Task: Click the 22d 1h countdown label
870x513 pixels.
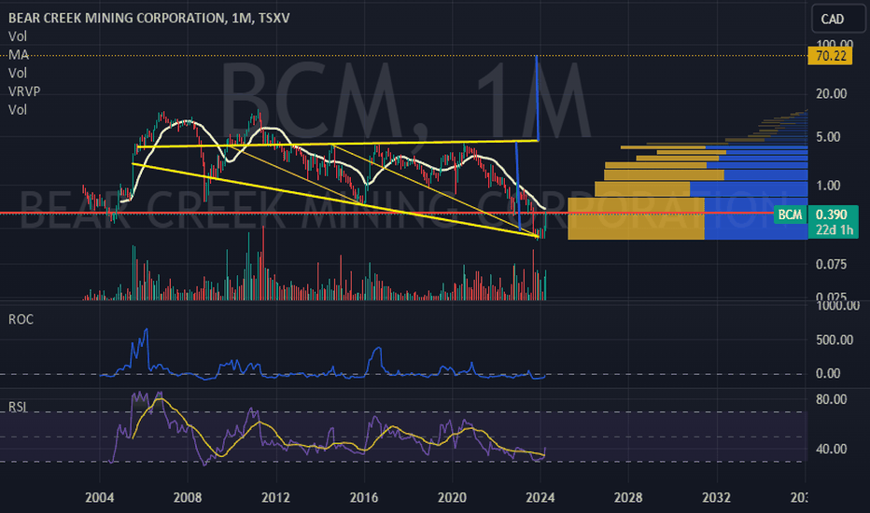Action: [x=833, y=229]
